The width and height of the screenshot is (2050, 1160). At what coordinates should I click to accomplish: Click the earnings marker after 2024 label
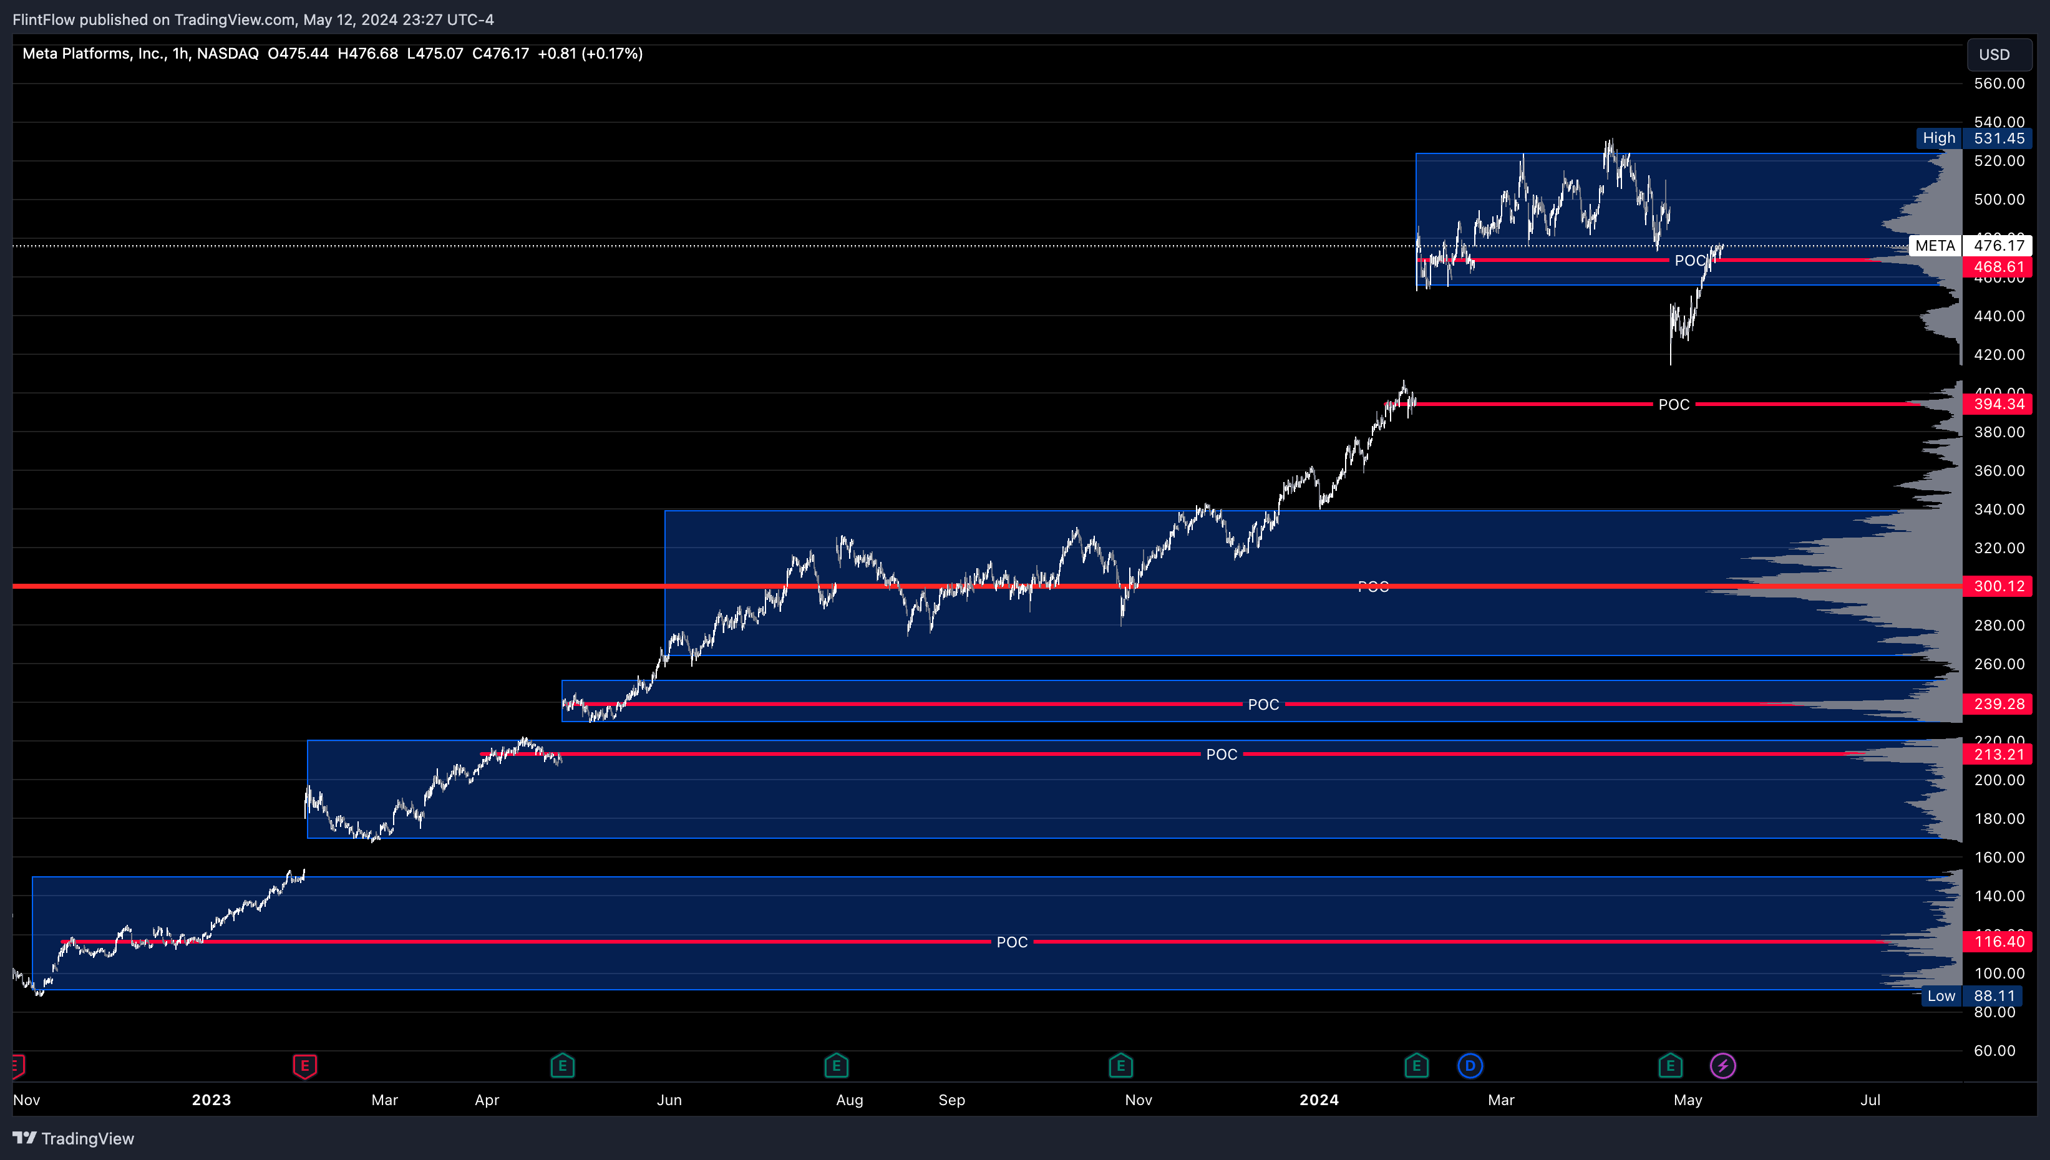click(x=1416, y=1065)
